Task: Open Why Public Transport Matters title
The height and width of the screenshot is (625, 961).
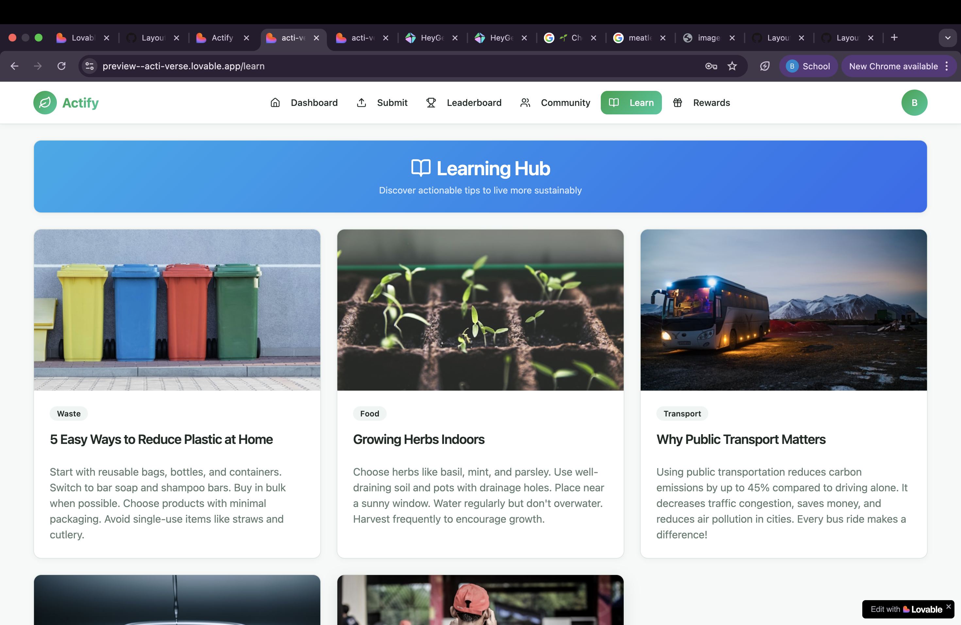Action: (x=741, y=439)
